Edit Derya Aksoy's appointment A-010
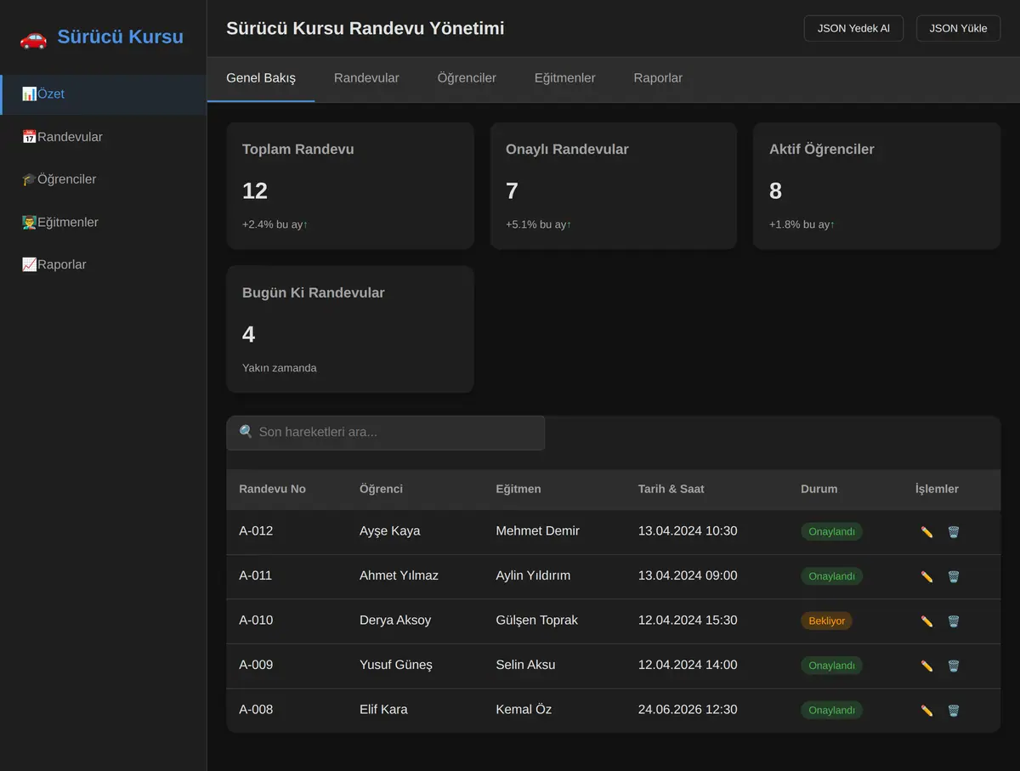Image resolution: width=1020 pixels, height=771 pixels. (x=926, y=621)
